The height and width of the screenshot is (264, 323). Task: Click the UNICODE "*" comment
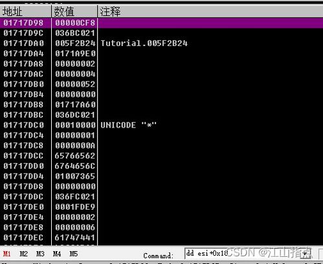pos(128,125)
